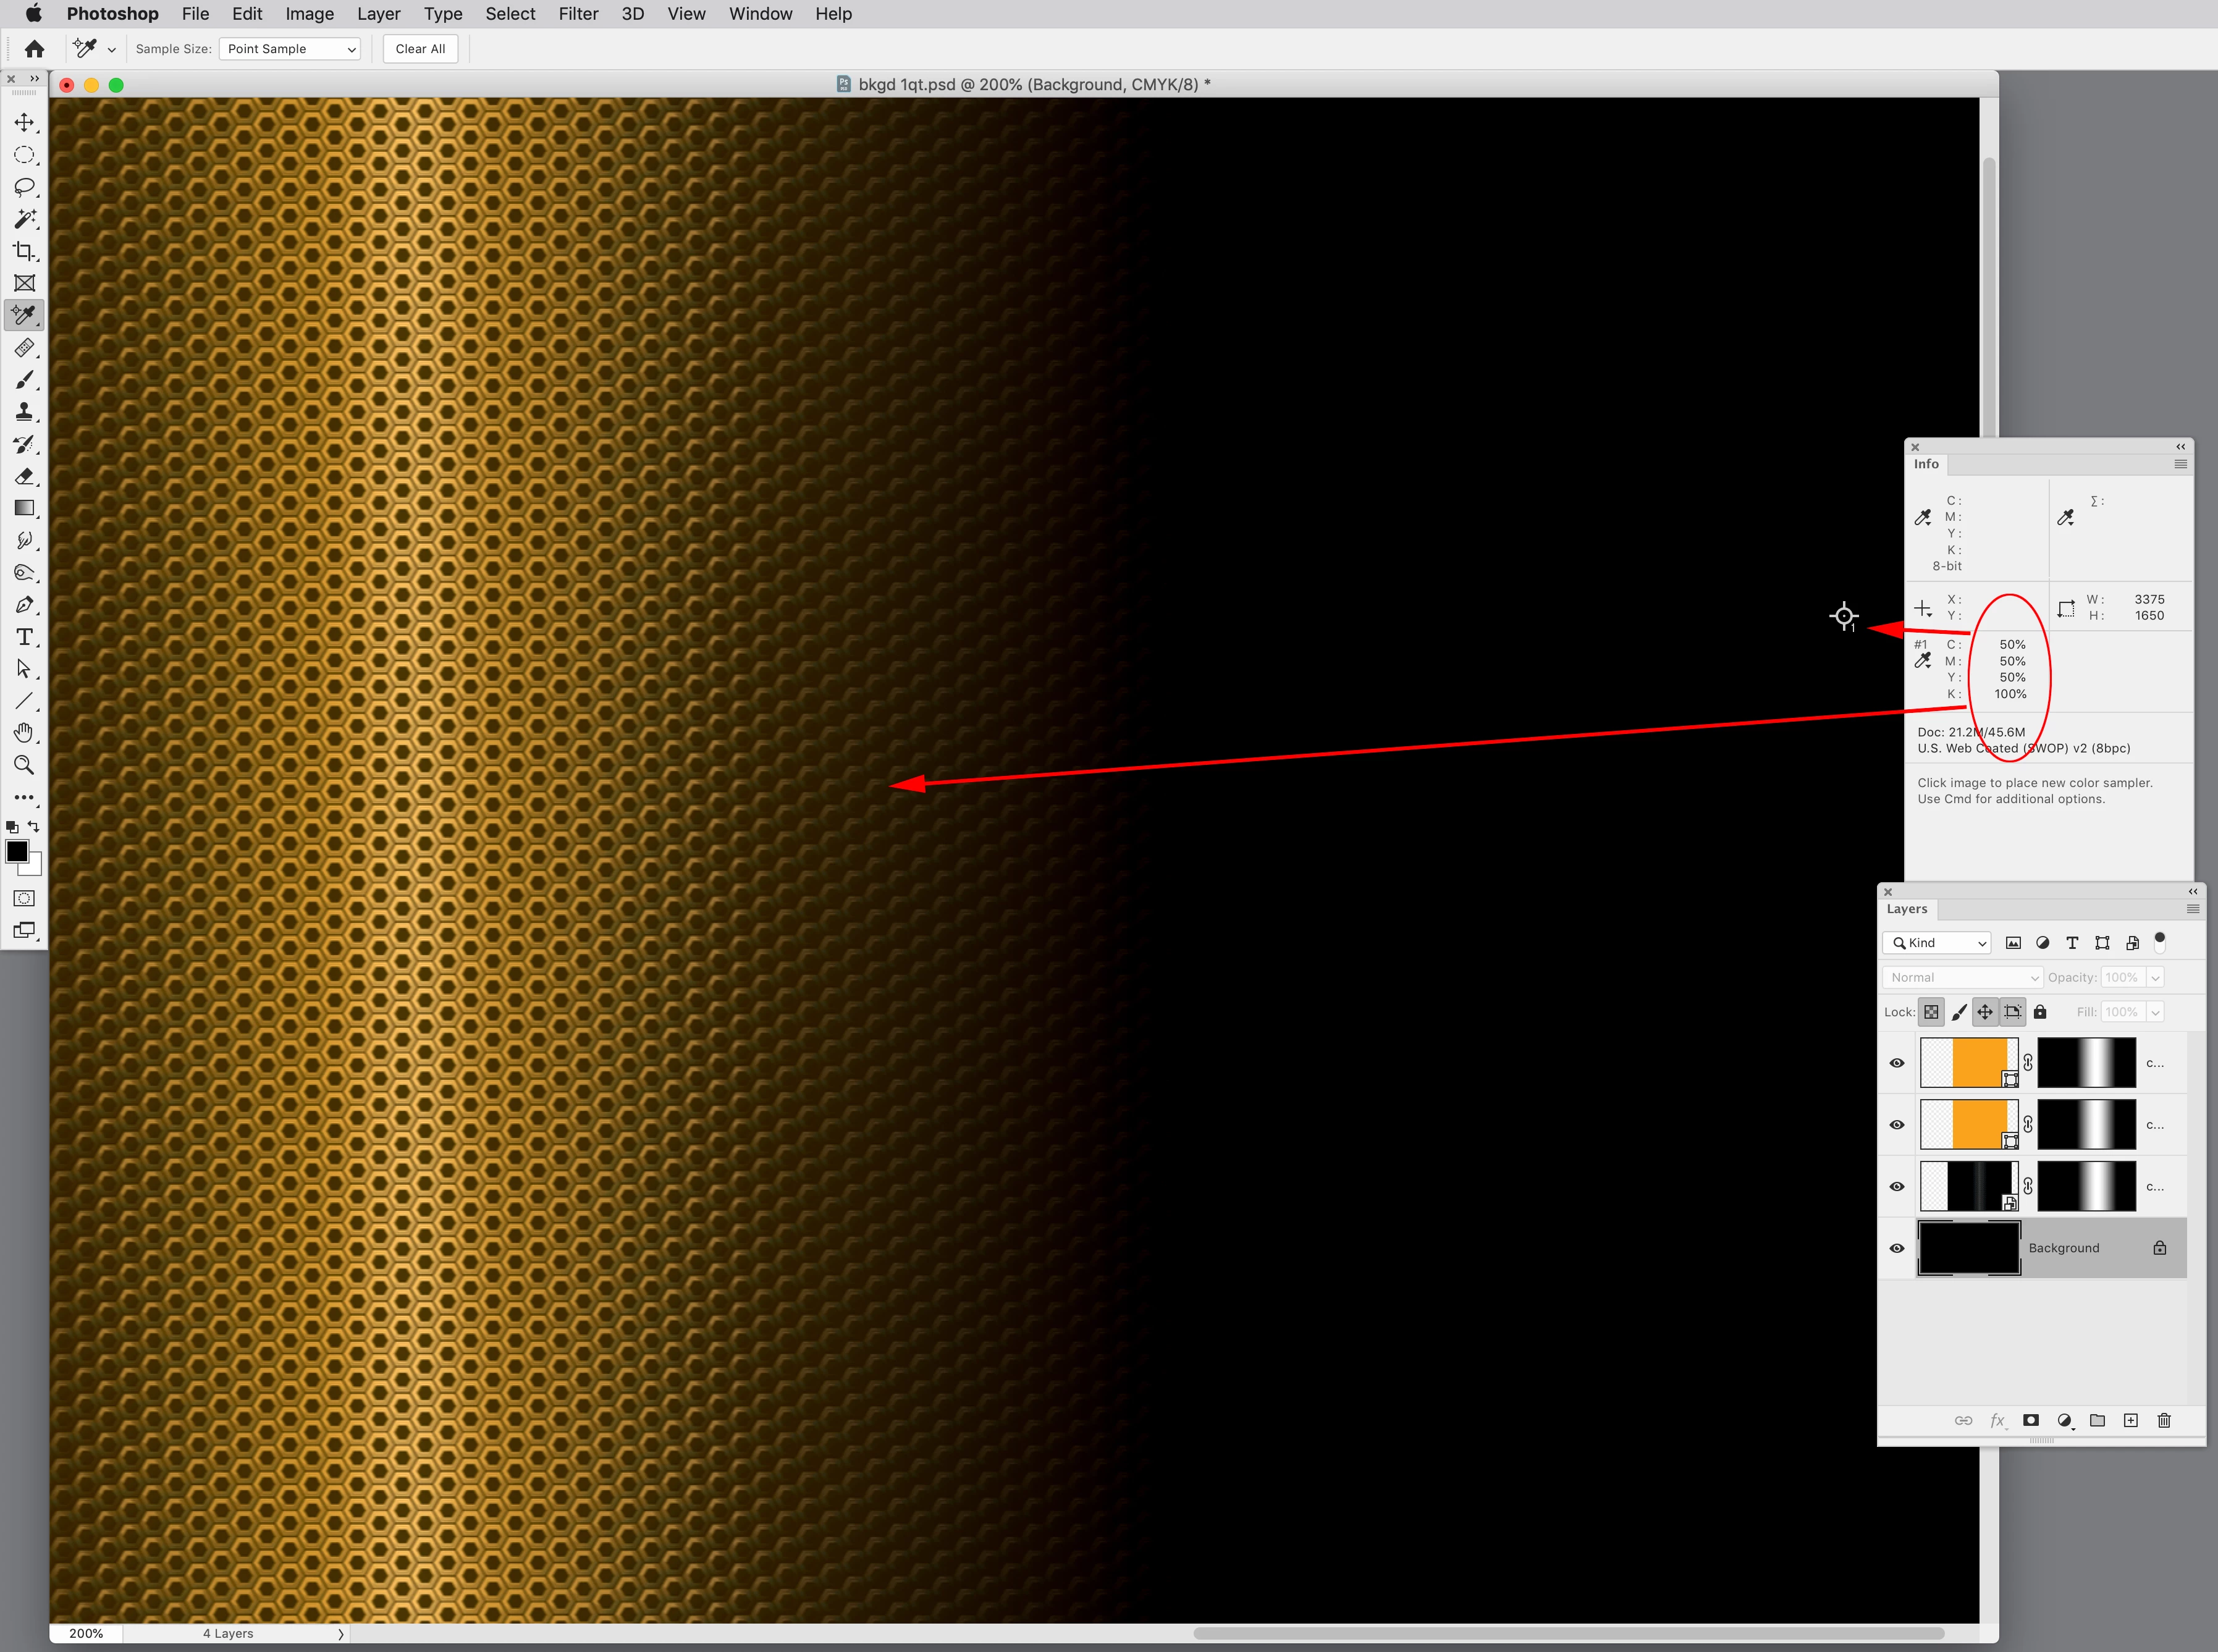The image size is (2218, 1652).
Task: Open the layer Kind filter dropdown
Action: (x=1937, y=943)
